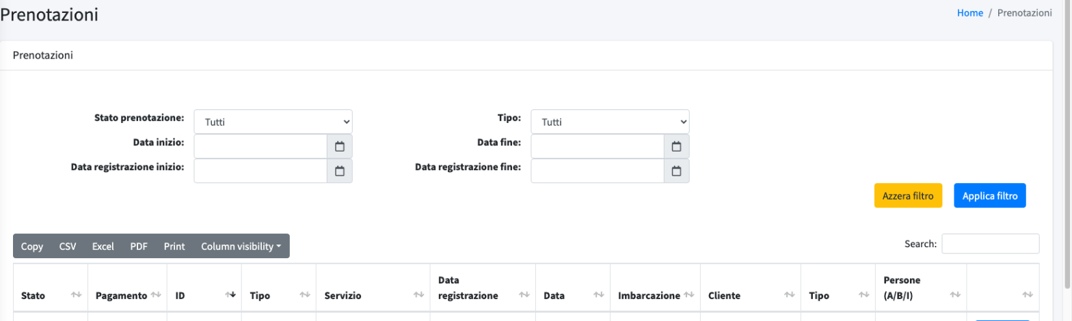Screen dimensions: 1072x321
Task: Print the reservations table
Action: 174,247
